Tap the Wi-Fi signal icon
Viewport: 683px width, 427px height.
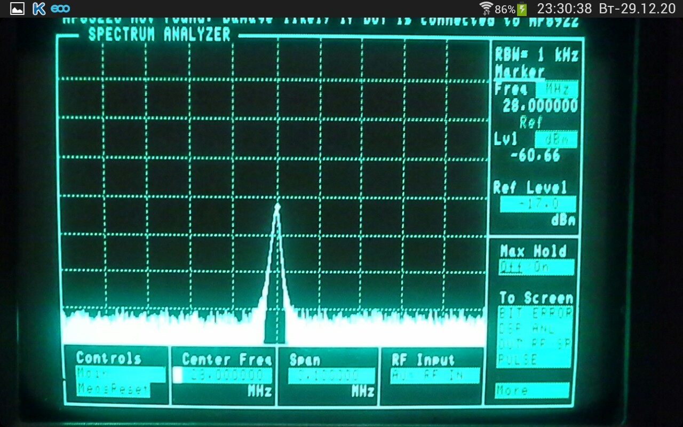point(486,9)
